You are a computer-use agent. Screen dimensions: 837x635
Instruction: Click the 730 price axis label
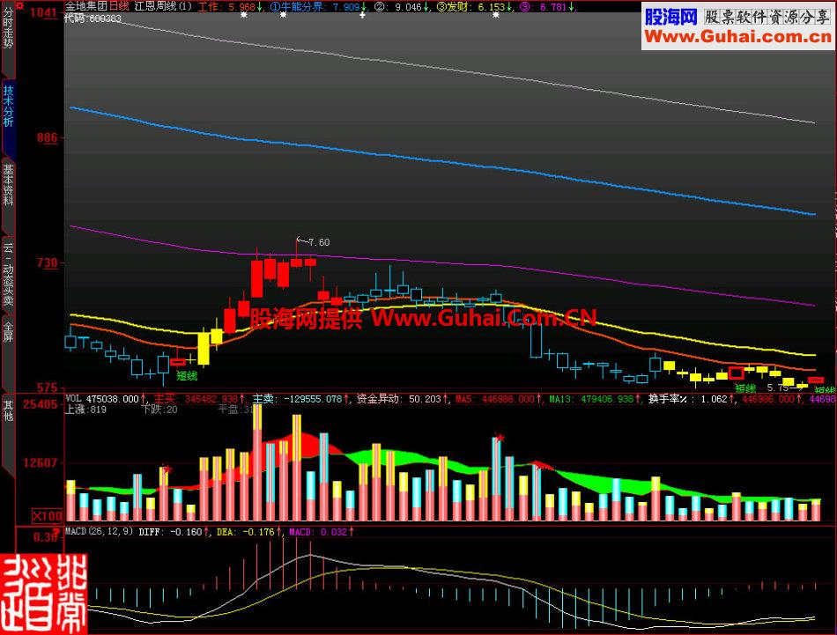(47, 262)
